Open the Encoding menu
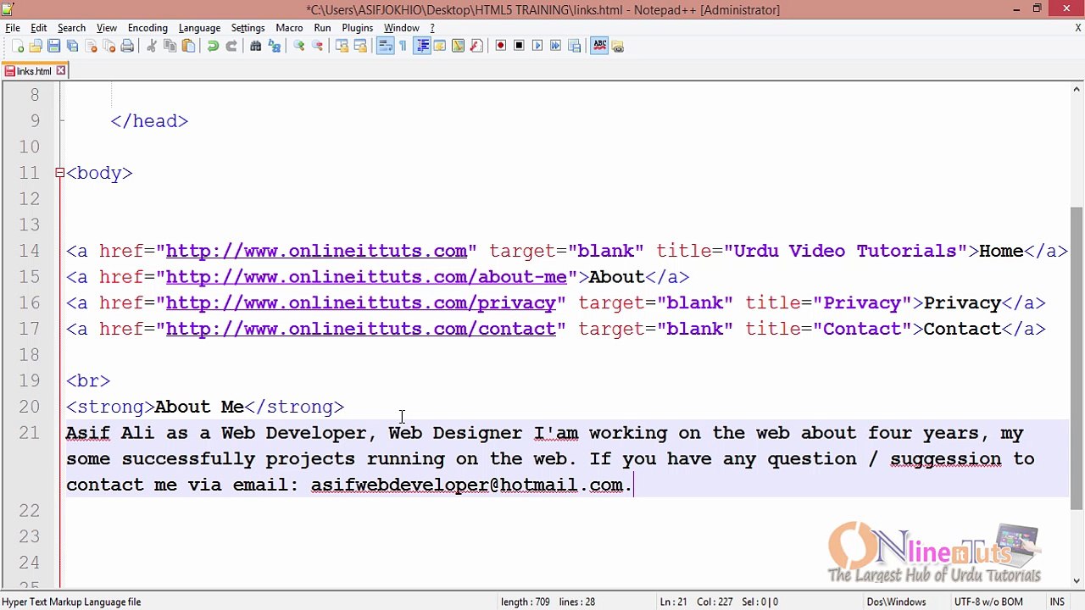 tap(147, 28)
